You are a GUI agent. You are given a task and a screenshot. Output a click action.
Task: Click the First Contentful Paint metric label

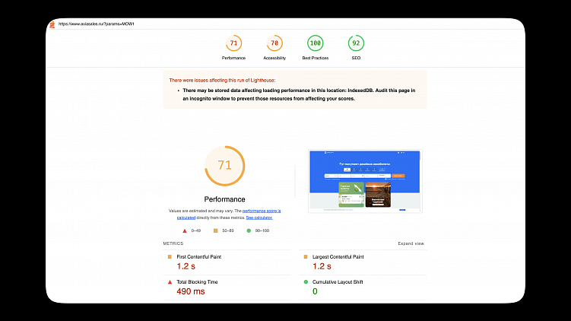pyautogui.click(x=199, y=257)
